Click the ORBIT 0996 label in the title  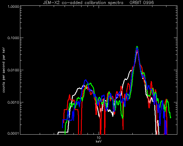142,3
